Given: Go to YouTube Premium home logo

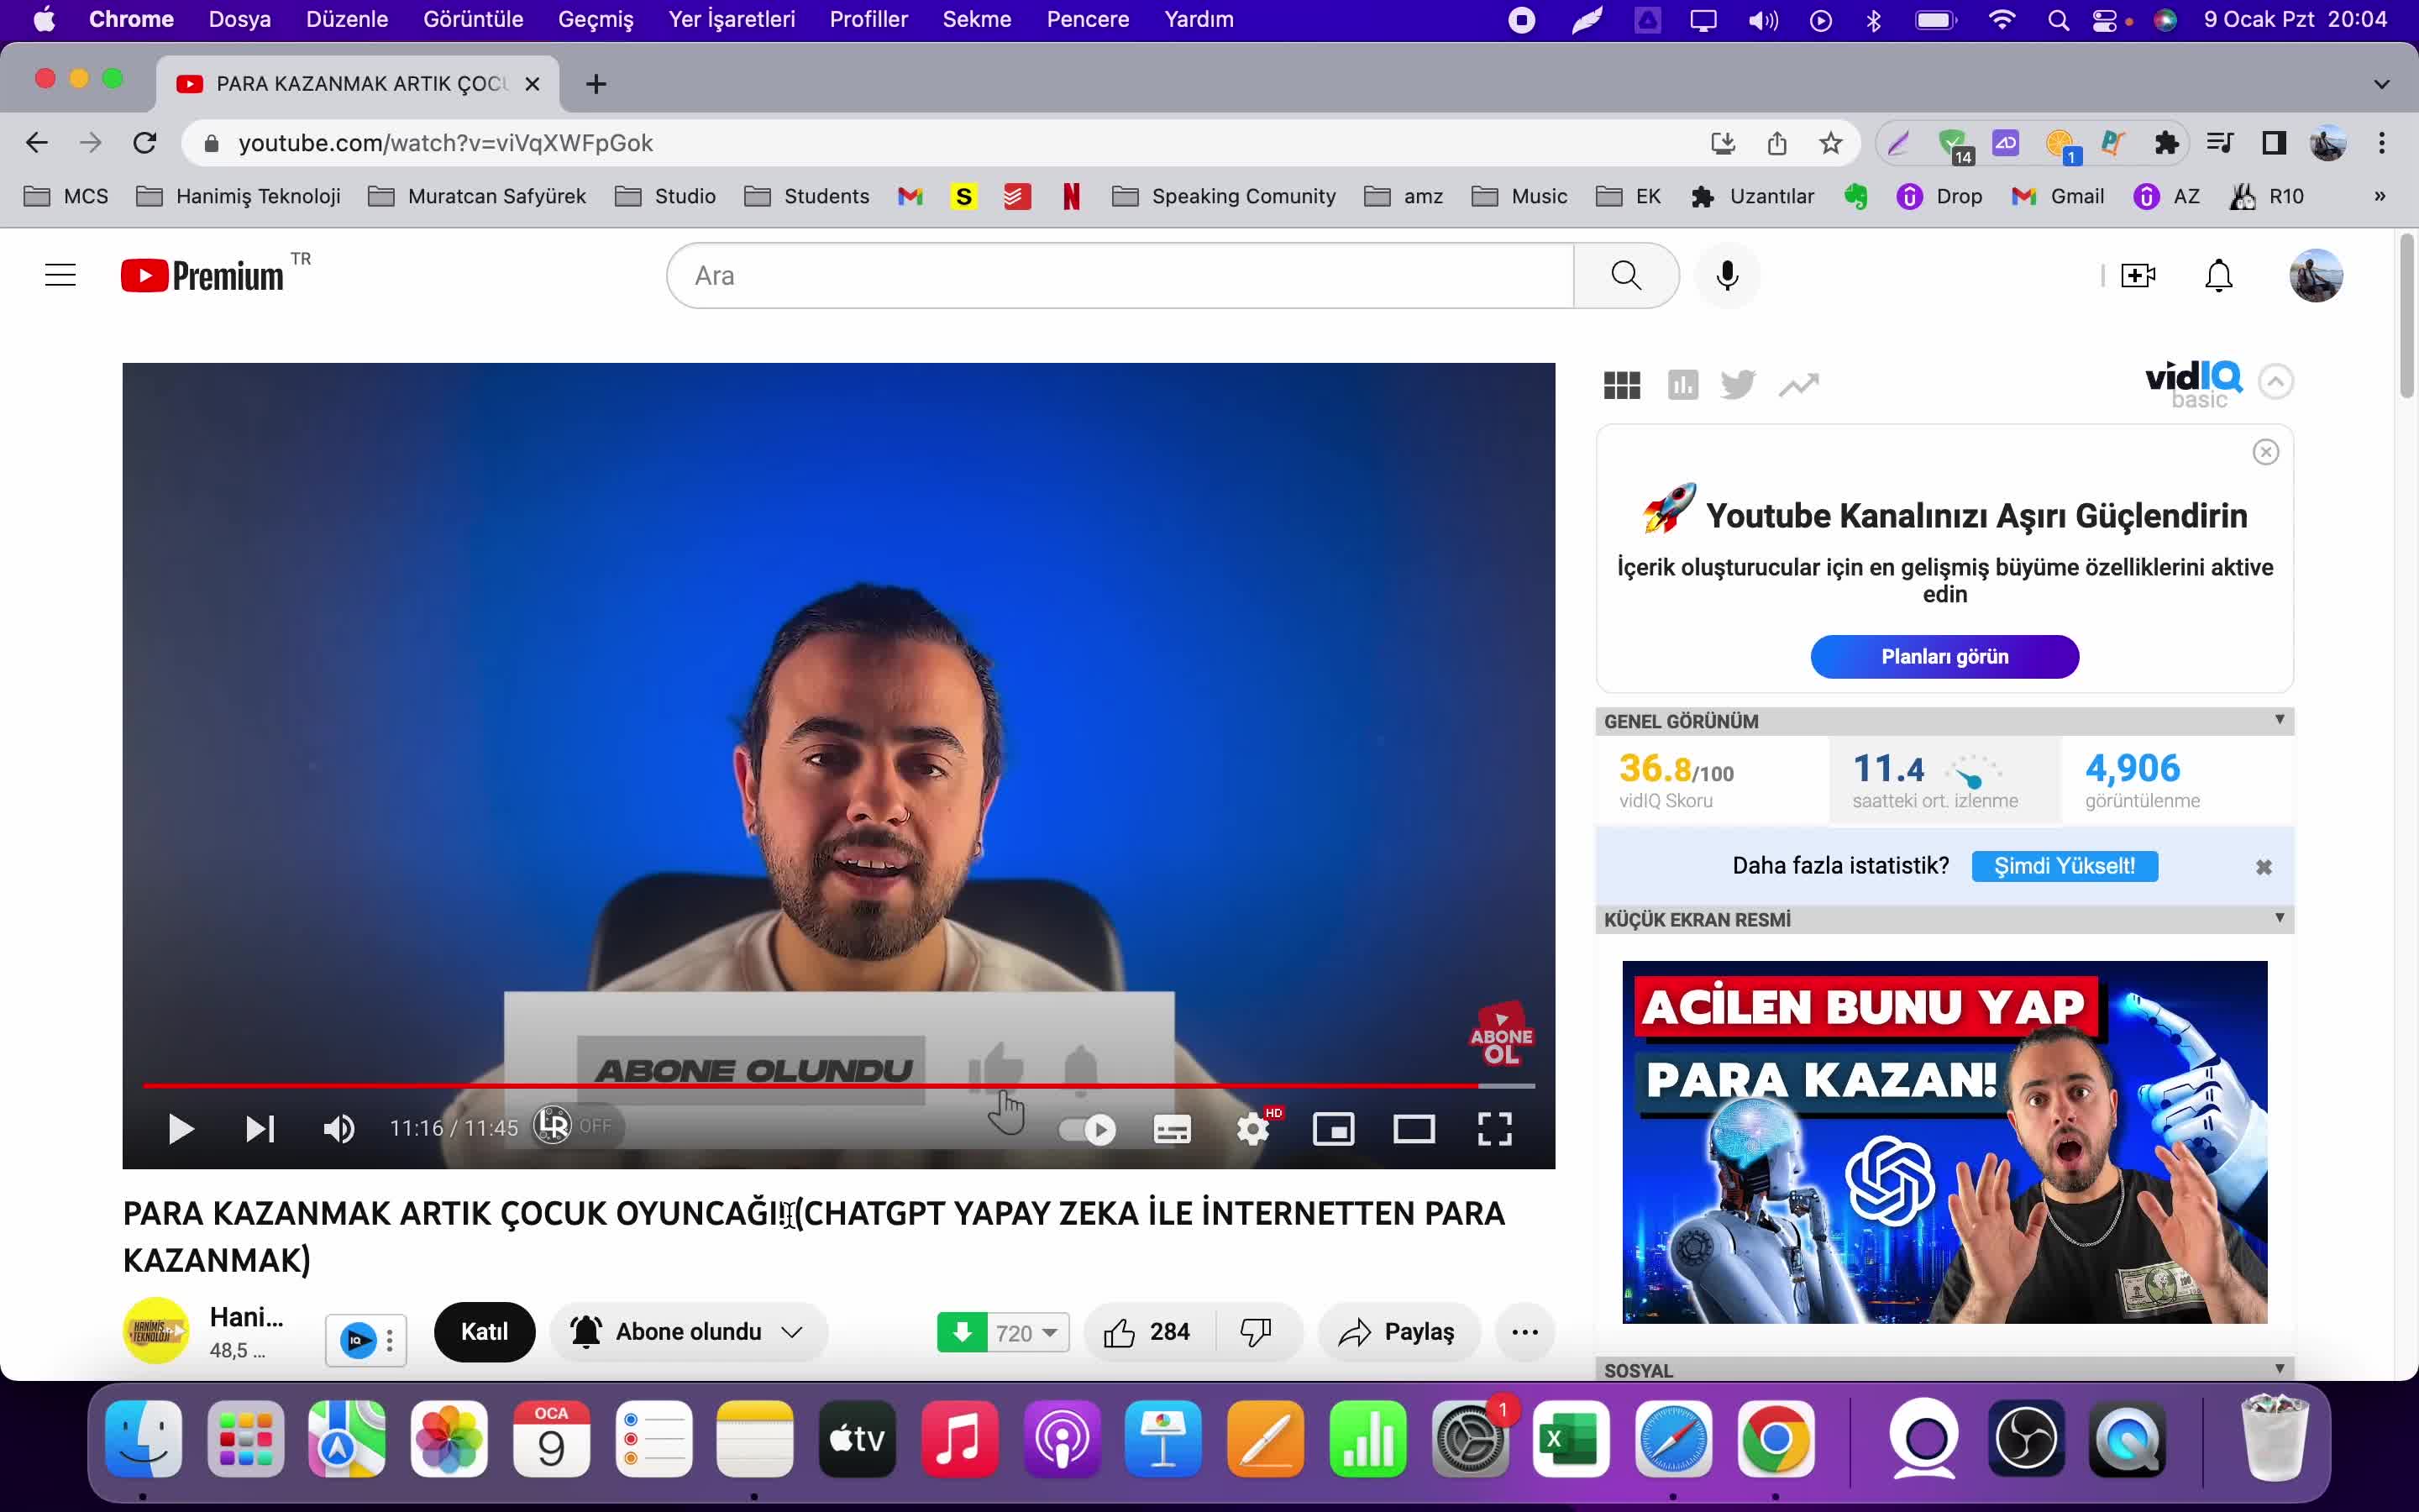Looking at the screenshot, I should pos(202,275).
